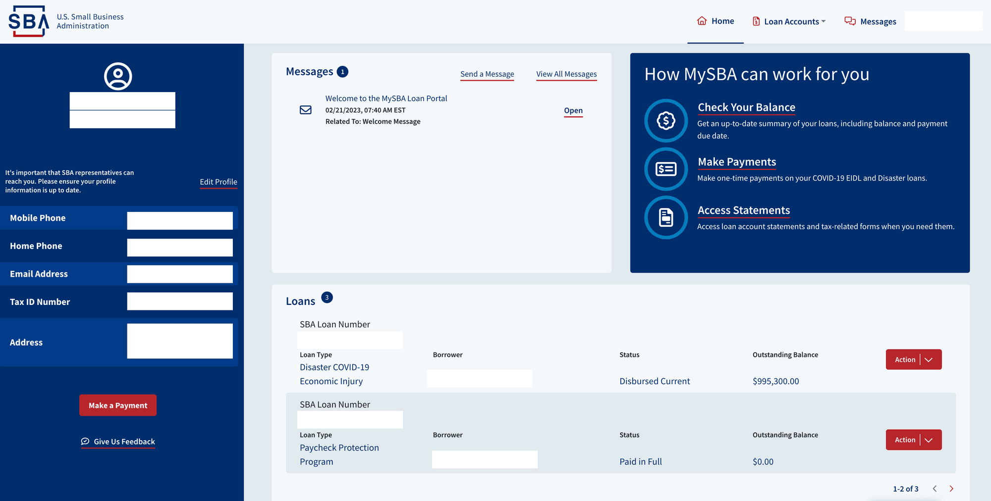Open Messages from the top navigation

click(878, 21)
